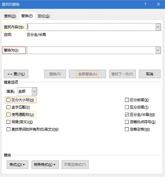Enable the 忽略空格(W) checkbox

[x=127, y=129]
